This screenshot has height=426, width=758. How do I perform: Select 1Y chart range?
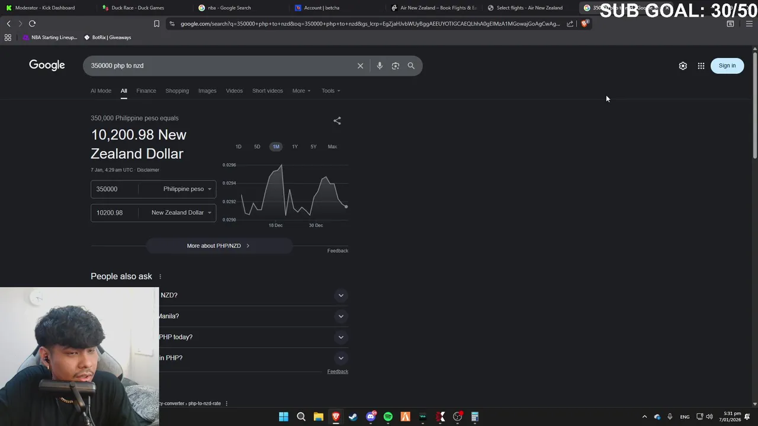tap(295, 147)
